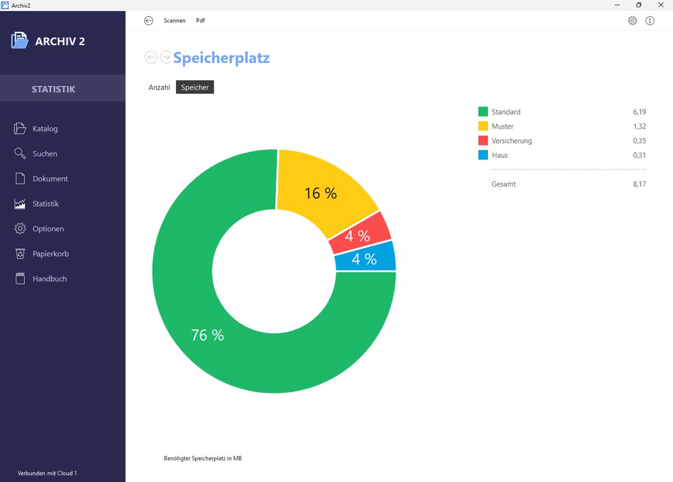
Task: Click the Statistik chart icon
Action: pyautogui.click(x=20, y=204)
